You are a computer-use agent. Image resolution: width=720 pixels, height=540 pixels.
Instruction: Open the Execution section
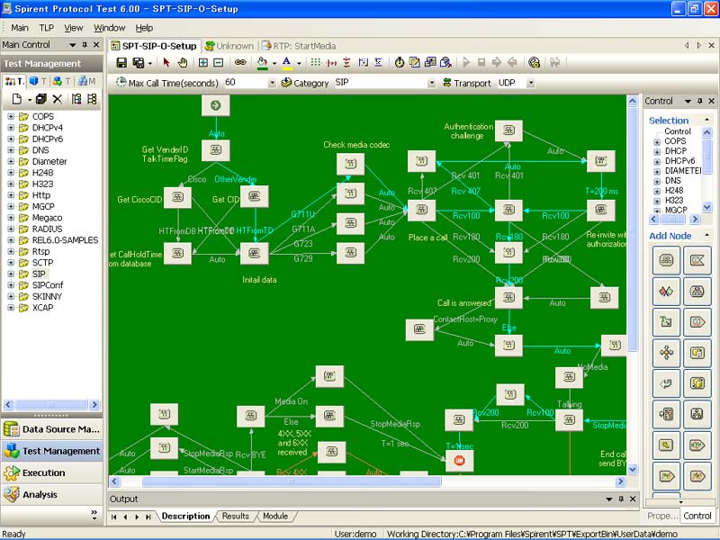click(x=52, y=473)
